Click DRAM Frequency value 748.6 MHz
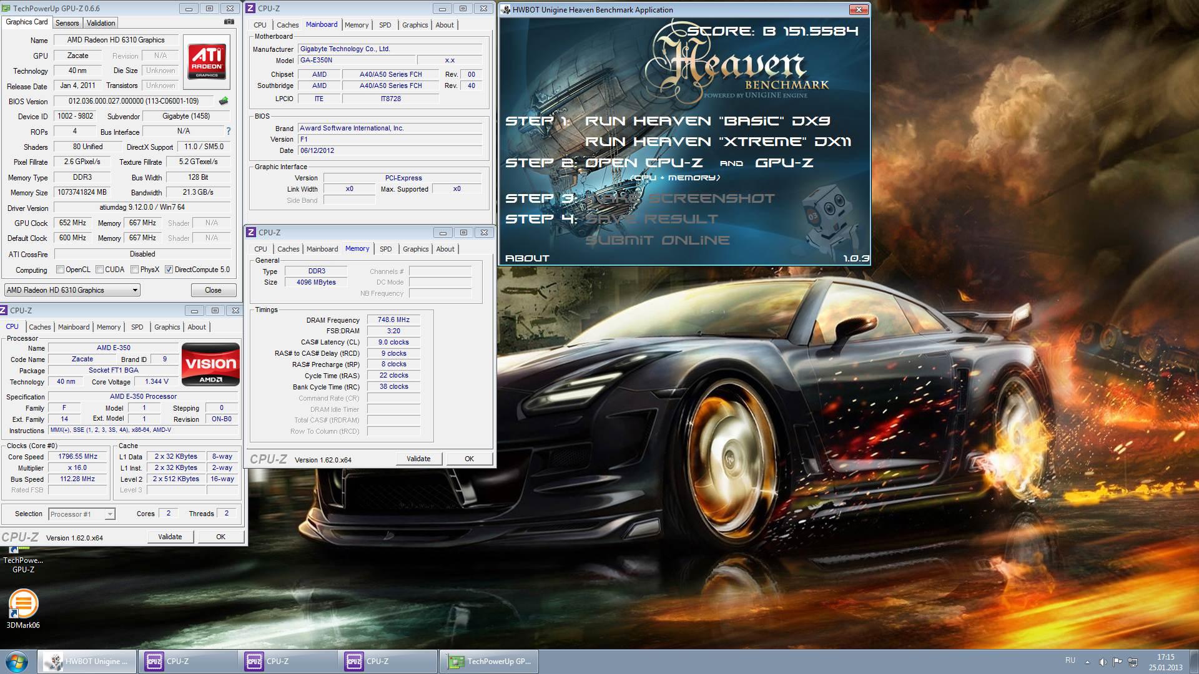The height and width of the screenshot is (674, 1199). click(393, 320)
